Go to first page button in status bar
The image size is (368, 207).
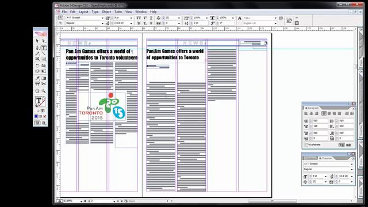(x=85, y=201)
